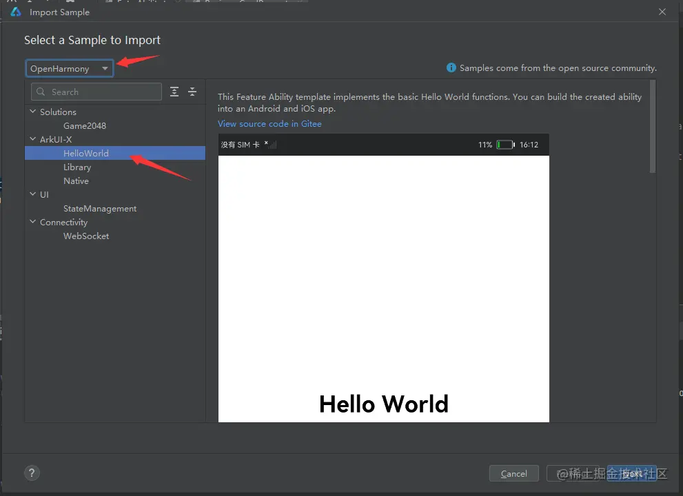Viewport: 683px width, 496px height.
Task: Click the description panel vertical scrollbar
Action: pos(653,126)
